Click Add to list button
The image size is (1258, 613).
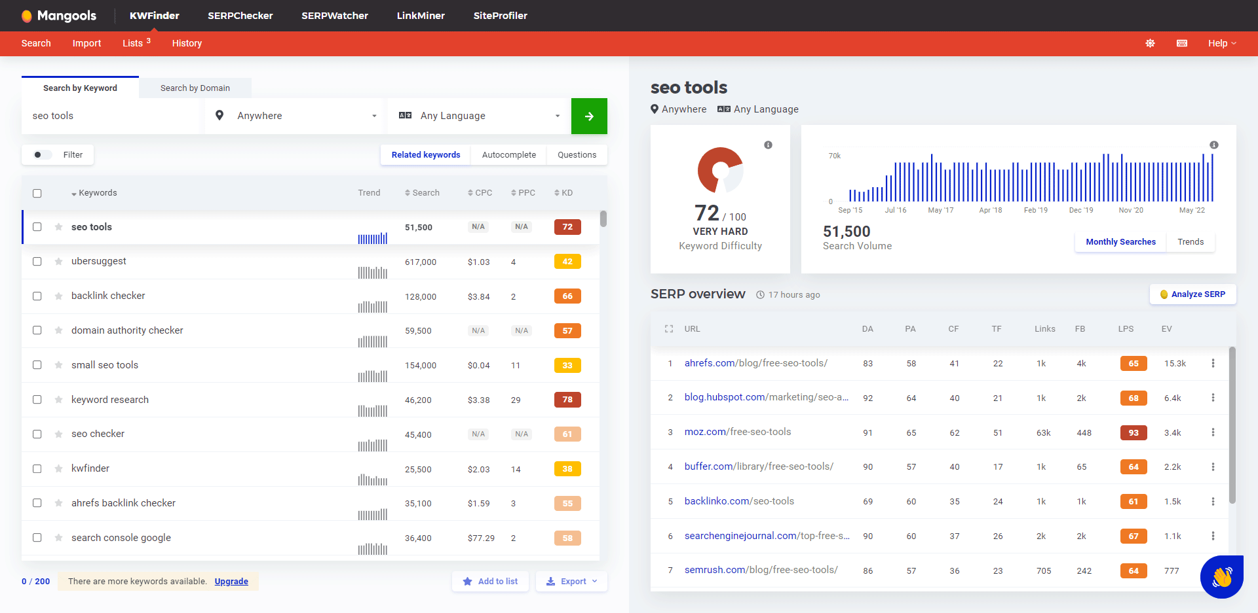click(x=490, y=581)
